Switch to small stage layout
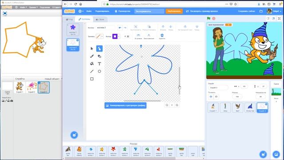Screen dimensions: 284x160 (268, 19)
